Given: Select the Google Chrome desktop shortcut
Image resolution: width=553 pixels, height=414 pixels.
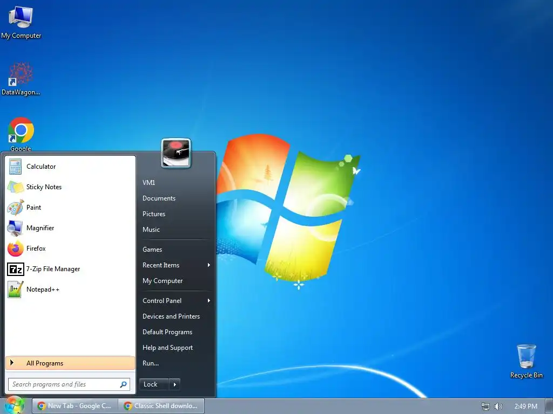Looking at the screenshot, I should tap(21, 134).
